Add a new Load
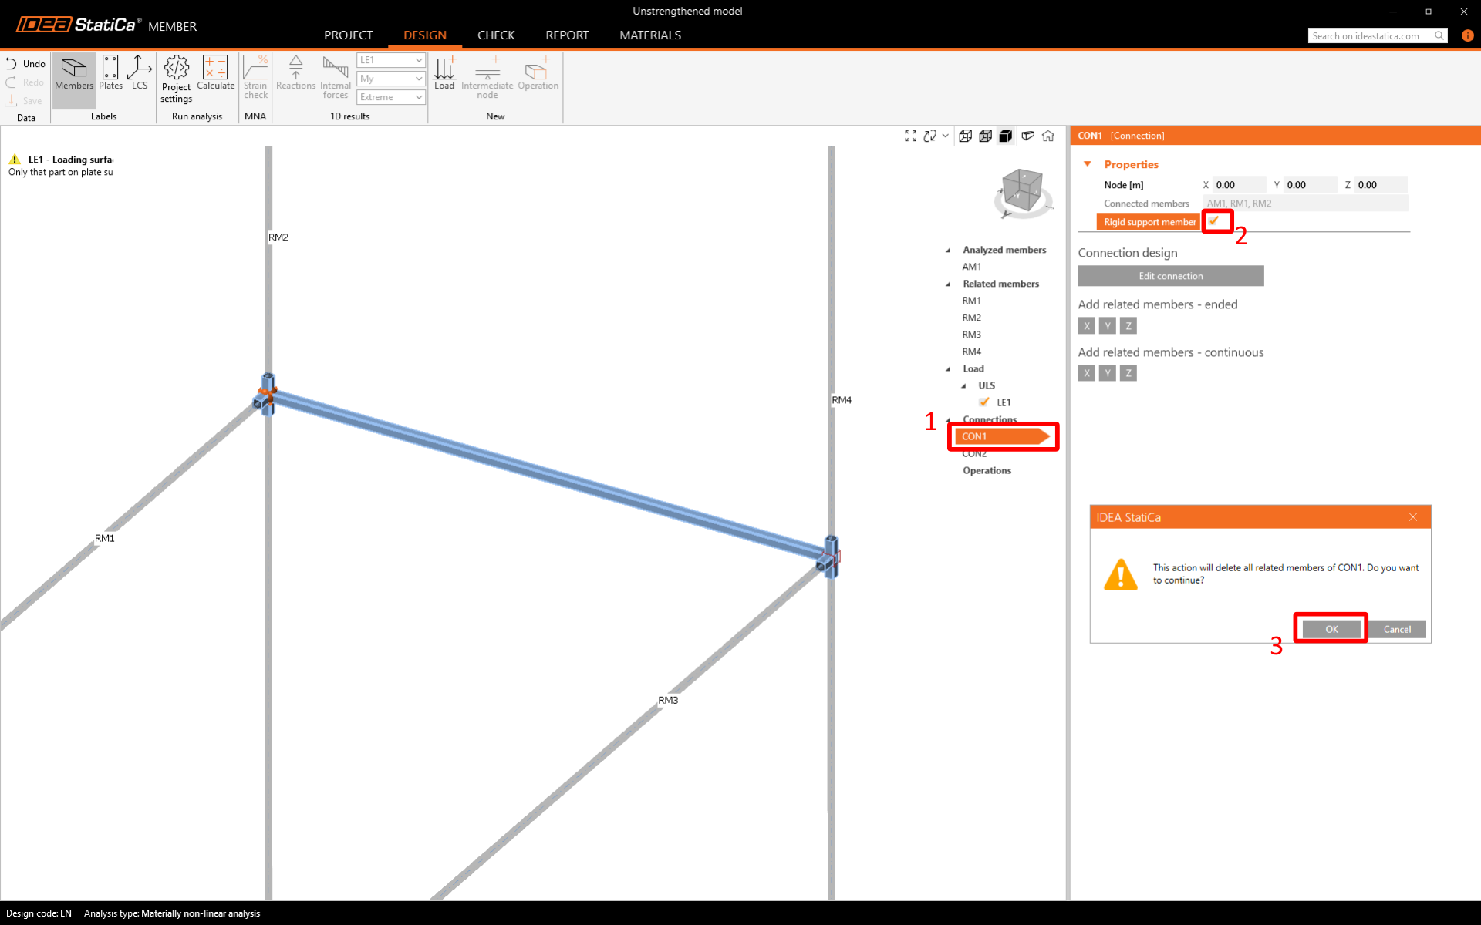 click(x=444, y=74)
